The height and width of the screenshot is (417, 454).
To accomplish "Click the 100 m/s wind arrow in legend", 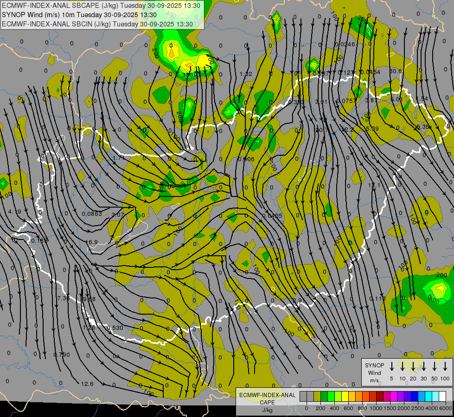I will tap(445, 366).
